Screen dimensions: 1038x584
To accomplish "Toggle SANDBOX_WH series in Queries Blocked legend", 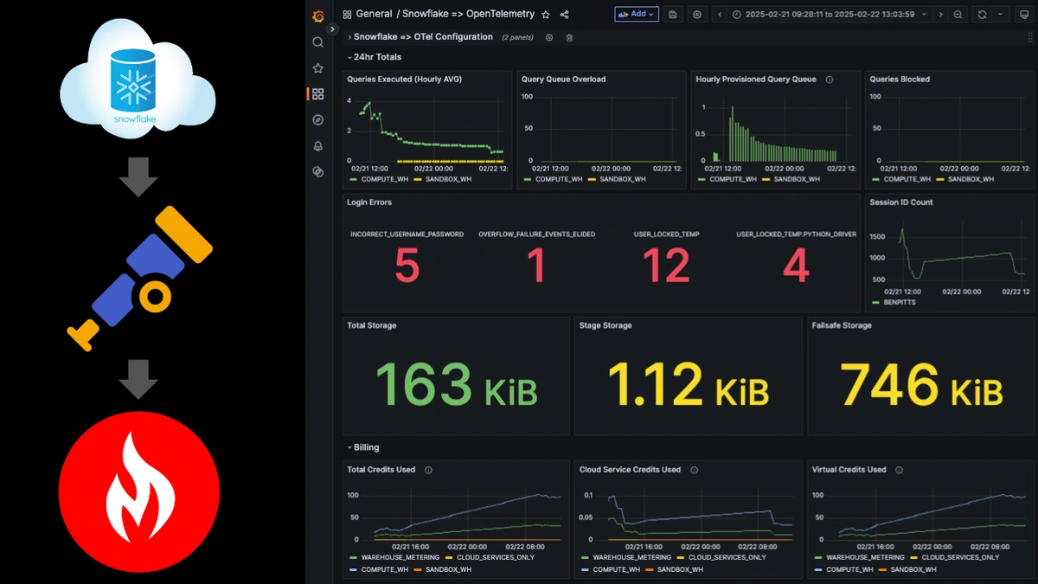I will point(971,179).
